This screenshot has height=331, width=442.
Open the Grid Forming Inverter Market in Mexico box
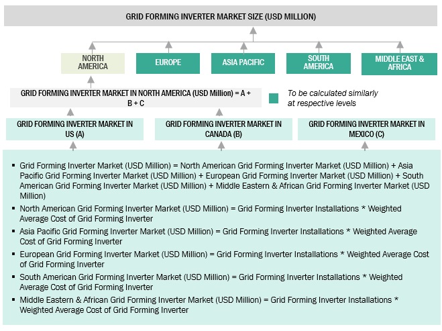[366, 129]
